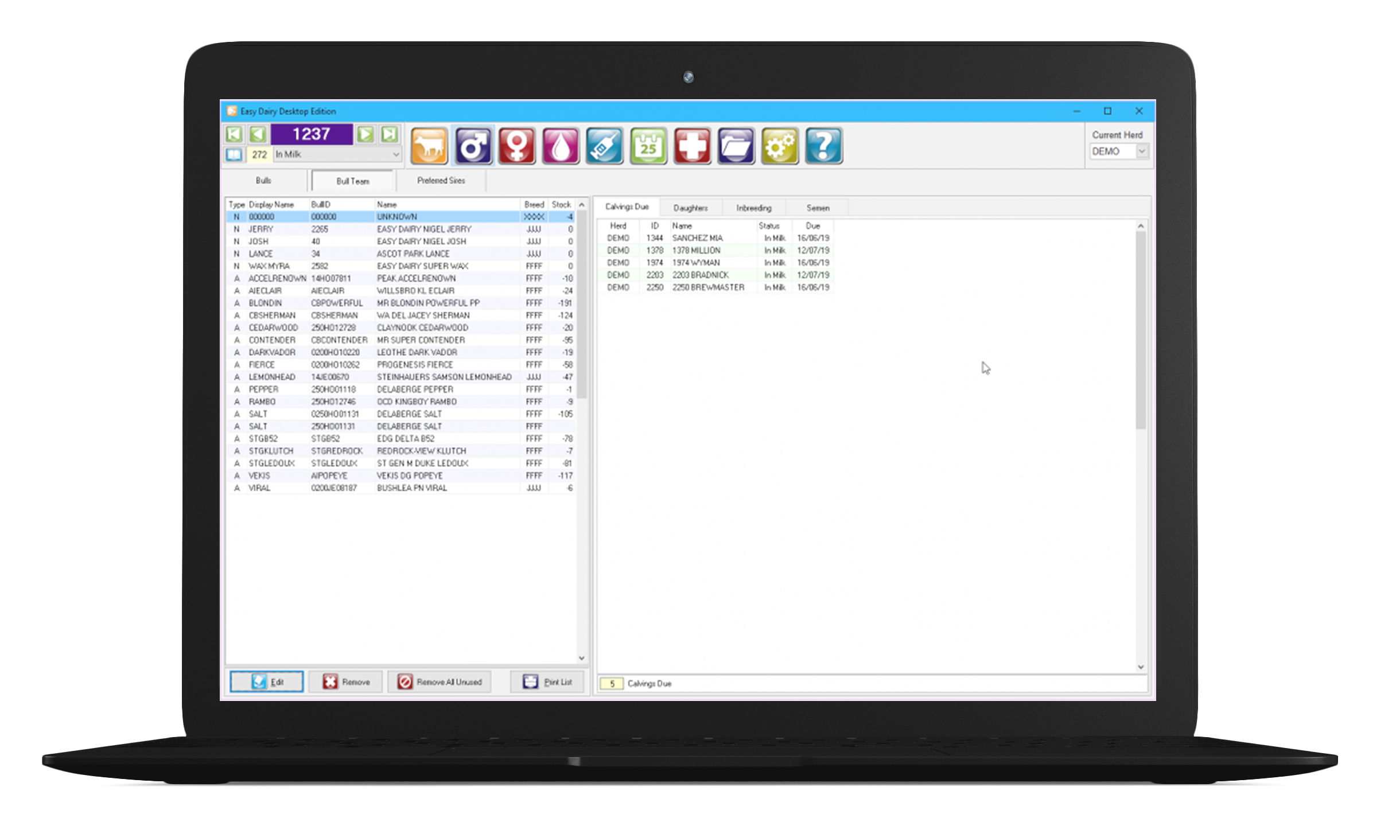
Task: Open the Current Herd DEMO dropdown
Action: click(x=1142, y=151)
